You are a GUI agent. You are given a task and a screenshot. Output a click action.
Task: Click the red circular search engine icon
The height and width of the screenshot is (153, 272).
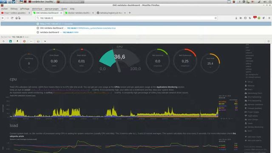point(24,41)
